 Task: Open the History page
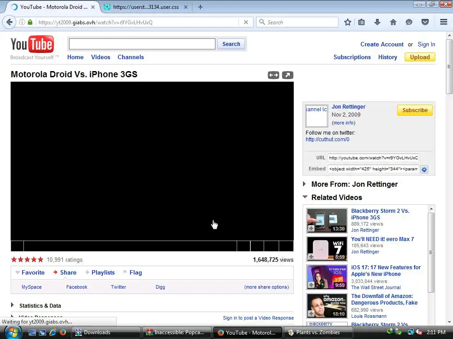[388, 57]
